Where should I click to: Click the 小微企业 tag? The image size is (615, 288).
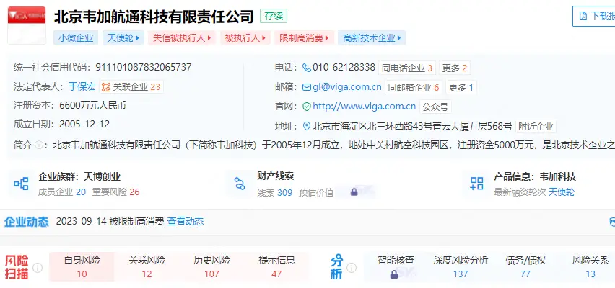point(76,38)
